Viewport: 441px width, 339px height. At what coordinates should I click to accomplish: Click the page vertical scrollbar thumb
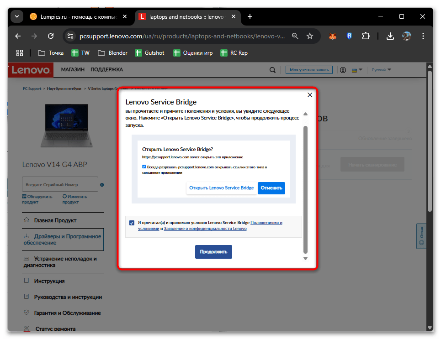point(430,141)
